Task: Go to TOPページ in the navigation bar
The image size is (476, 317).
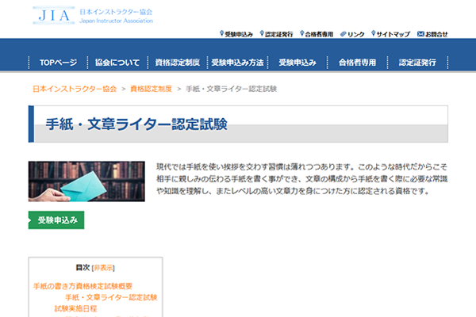Action: [58, 62]
